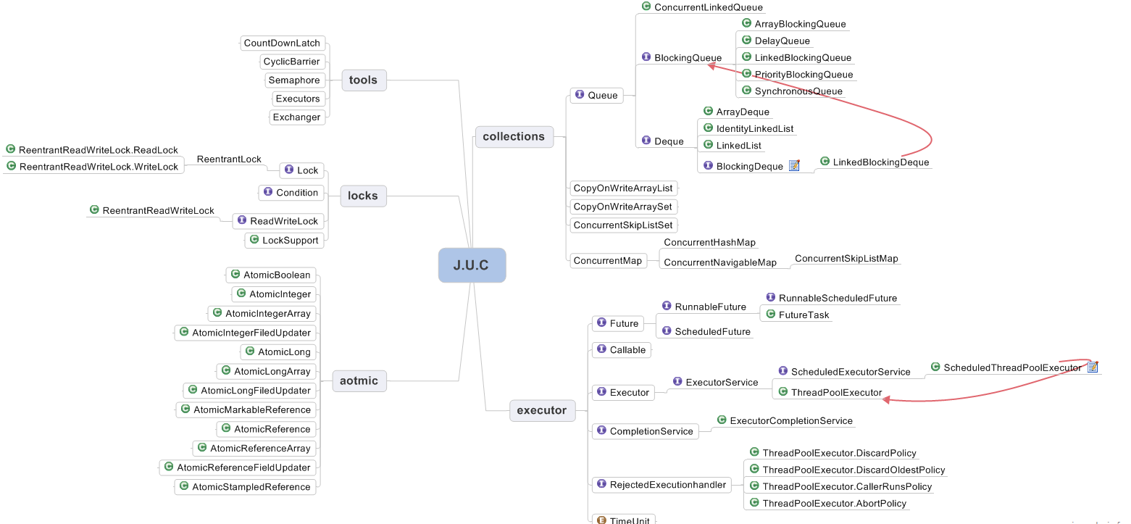Screen dimensions: 1131x524
Task: Click the class icon of ThreadPoolExecutor
Action: pos(783,391)
